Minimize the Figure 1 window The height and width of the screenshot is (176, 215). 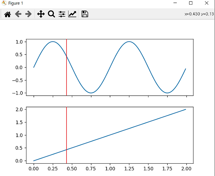175,3
